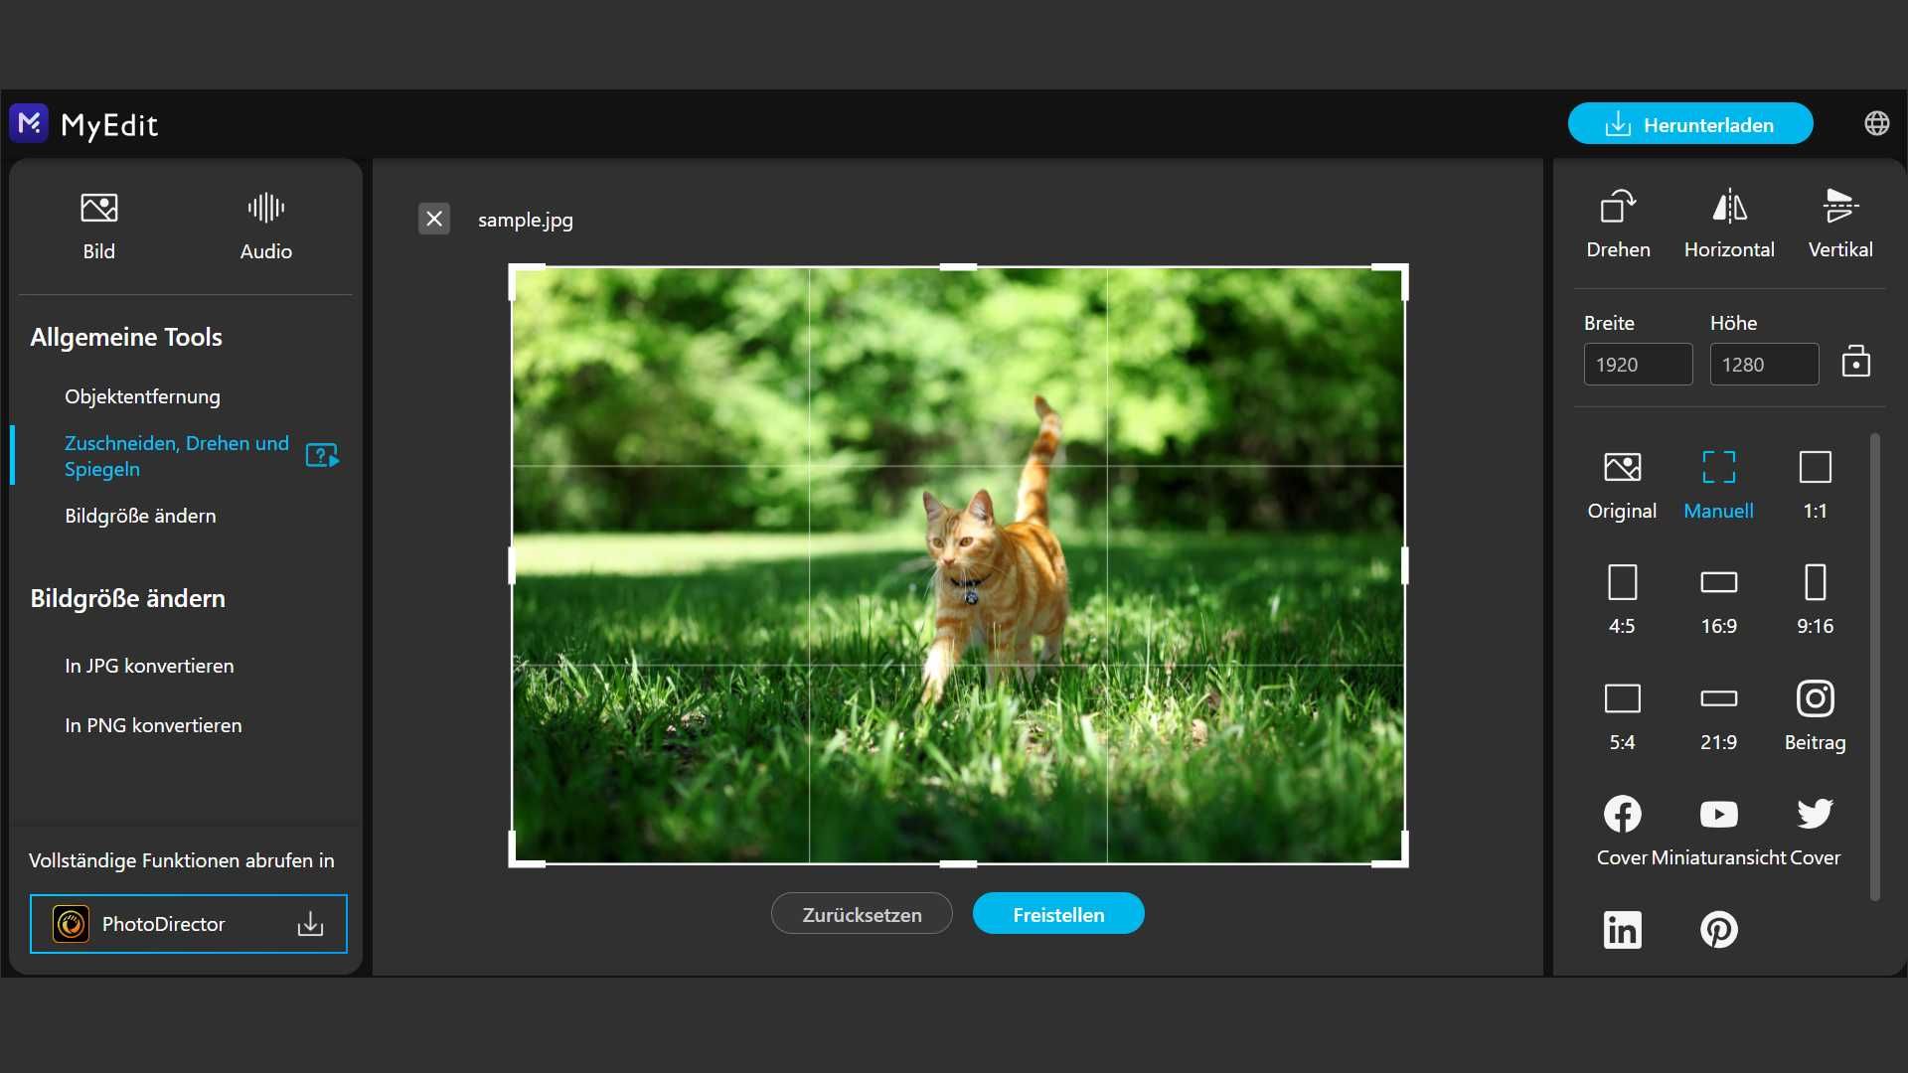The image size is (1908, 1073).
Task: Apply the crop with Freistellen
Action: 1057,913
